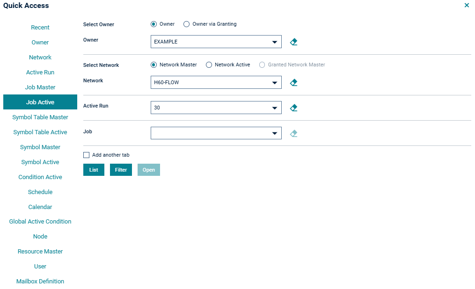Clear the Owner field with eraser icon
The width and height of the screenshot is (475, 289).
[x=293, y=42]
